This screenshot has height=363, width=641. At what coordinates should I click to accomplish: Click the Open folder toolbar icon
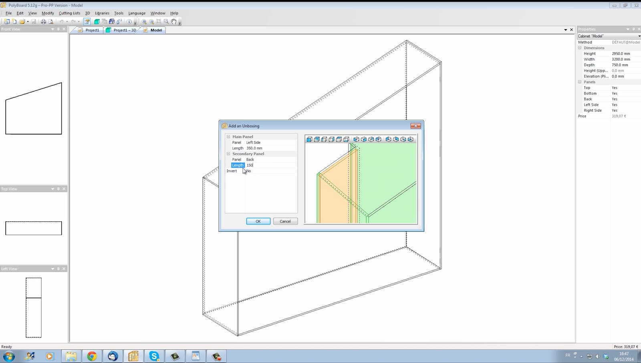(22, 22)
